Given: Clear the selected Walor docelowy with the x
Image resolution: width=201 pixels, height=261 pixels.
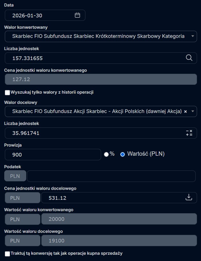Looking at the screenshot, I should (185, 112).
